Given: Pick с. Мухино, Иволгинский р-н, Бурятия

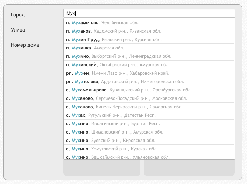Looking at the screenshot, I should click(149, 124).
